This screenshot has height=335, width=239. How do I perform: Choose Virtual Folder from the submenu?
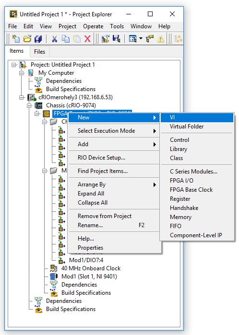[197, 127]
